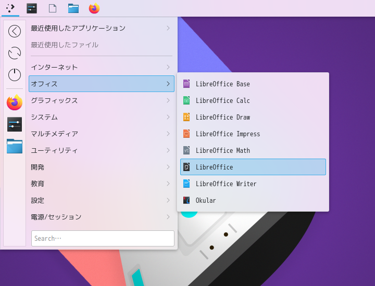Click the blank document icon in the top panel
This screenshot has width=375, height=286.
tap(53, 8)
